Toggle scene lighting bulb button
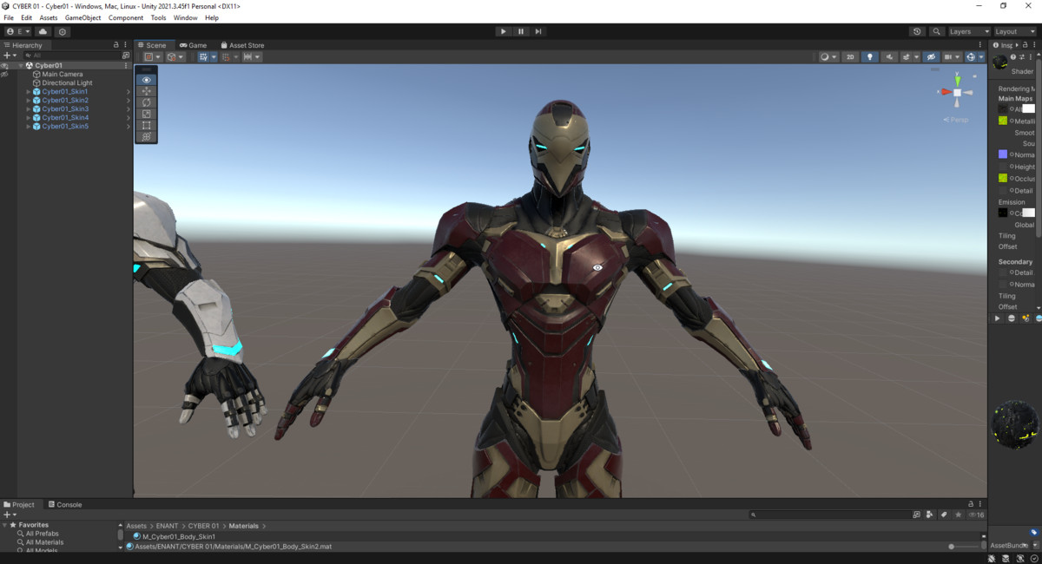Image resolution: width=1042 pixels, height=564 pixels. (x=870, y=57)
